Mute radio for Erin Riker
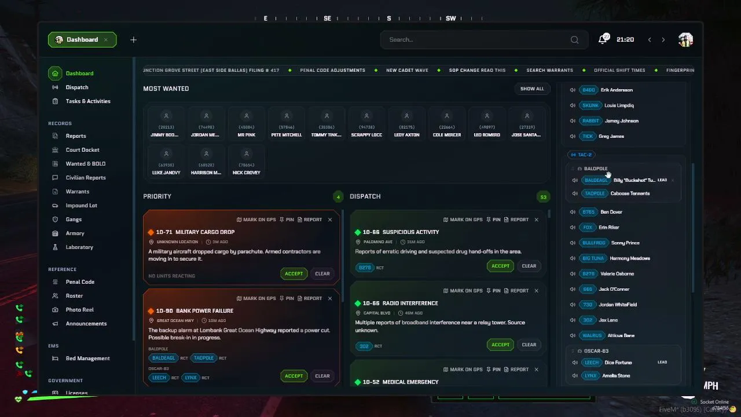Screen dimensions: 741x417 [573, 228]
